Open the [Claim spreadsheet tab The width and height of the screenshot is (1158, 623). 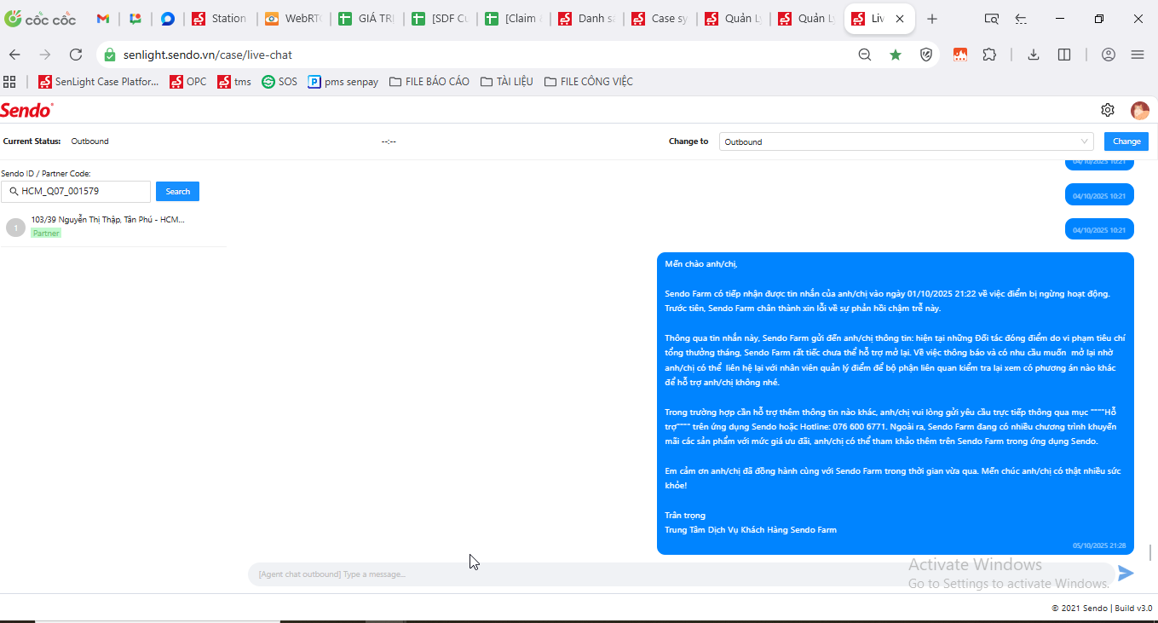pos(513,19)
